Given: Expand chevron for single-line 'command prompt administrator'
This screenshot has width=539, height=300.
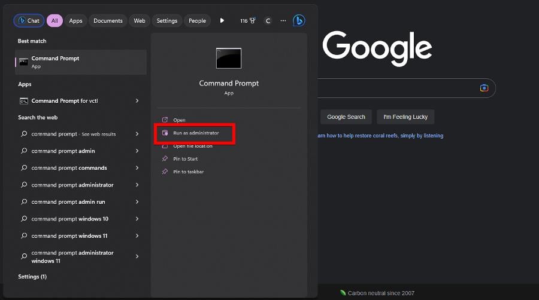Looking at the screenshot, I should tap(137, 185).
